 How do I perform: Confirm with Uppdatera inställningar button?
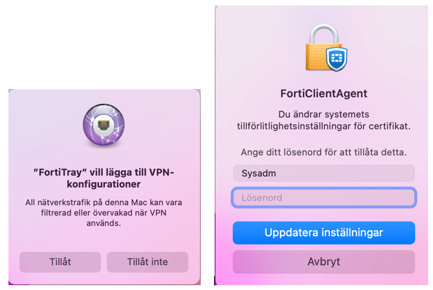coord(324,232)
